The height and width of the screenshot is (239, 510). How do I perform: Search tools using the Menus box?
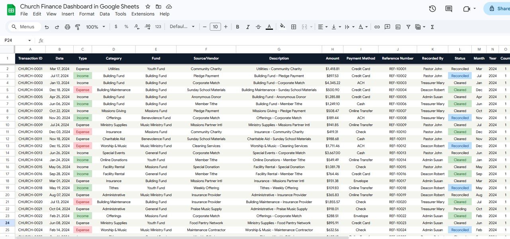coord(25,27)
